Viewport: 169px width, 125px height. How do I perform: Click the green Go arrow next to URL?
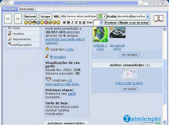point(100,16)
